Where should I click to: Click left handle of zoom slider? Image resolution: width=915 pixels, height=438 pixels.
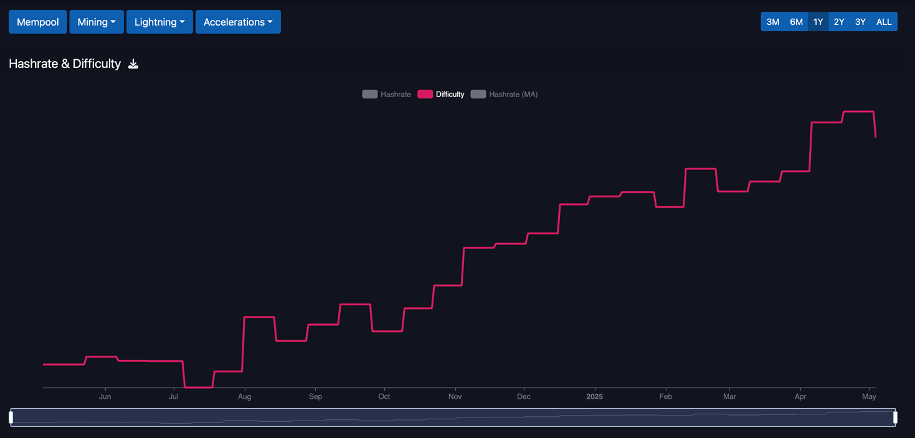coord(11,417)
